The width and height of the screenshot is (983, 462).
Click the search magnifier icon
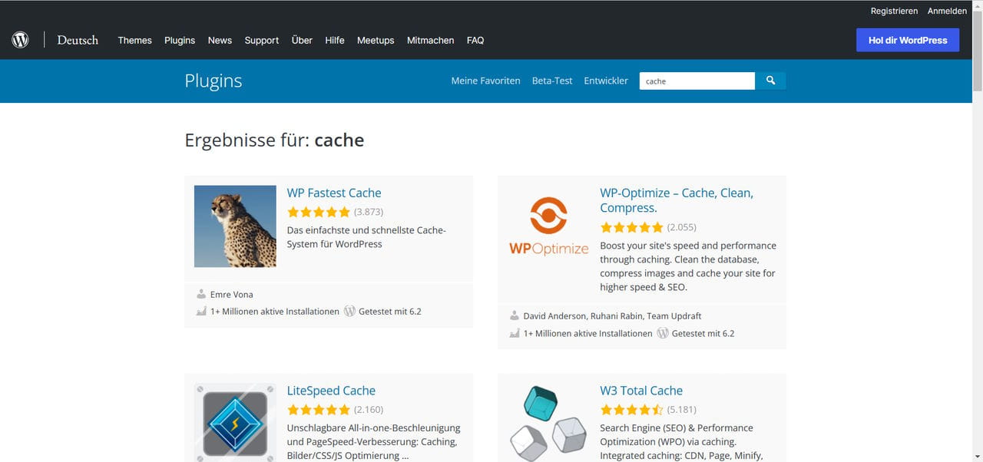tap(771, 81)
